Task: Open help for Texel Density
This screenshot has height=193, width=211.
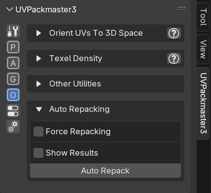Action: click(174, 59)
